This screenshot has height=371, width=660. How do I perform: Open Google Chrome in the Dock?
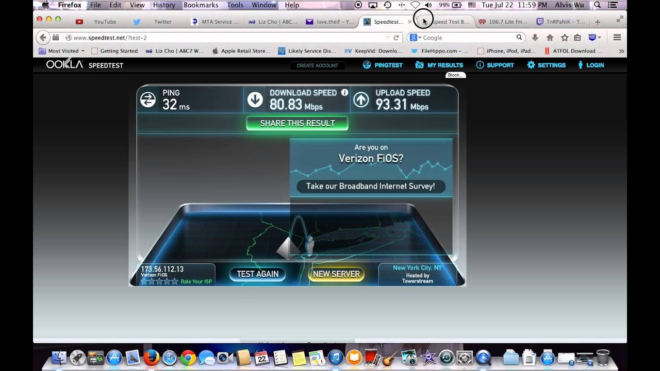click(188, 358)
